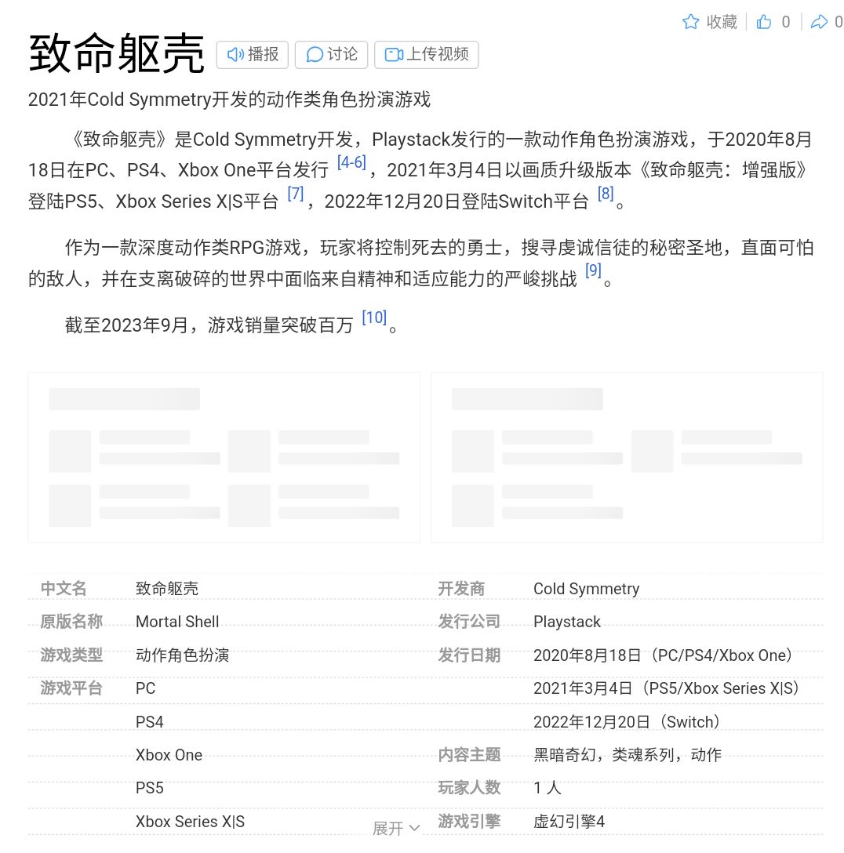Open the 讨论 discussion button

point(331,54)
